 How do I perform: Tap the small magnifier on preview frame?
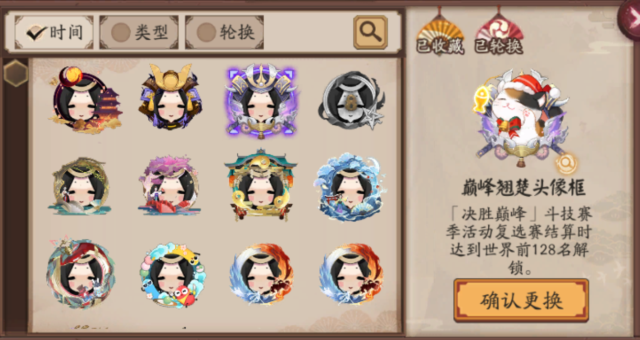[566, 162]
